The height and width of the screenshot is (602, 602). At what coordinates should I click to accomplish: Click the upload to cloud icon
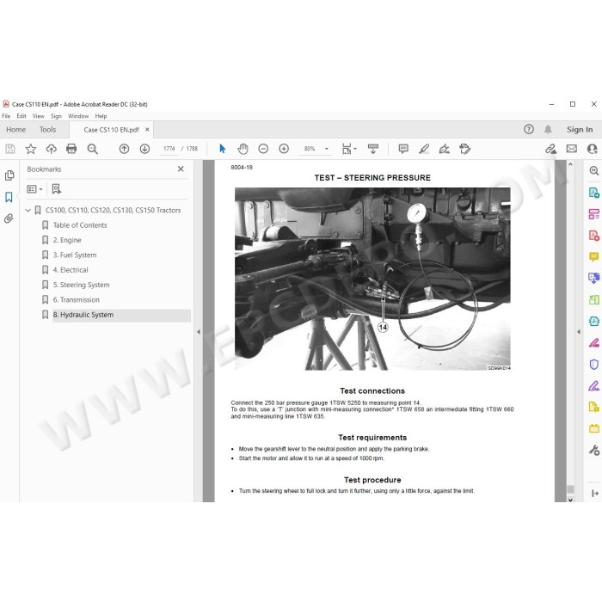point(51,149)
